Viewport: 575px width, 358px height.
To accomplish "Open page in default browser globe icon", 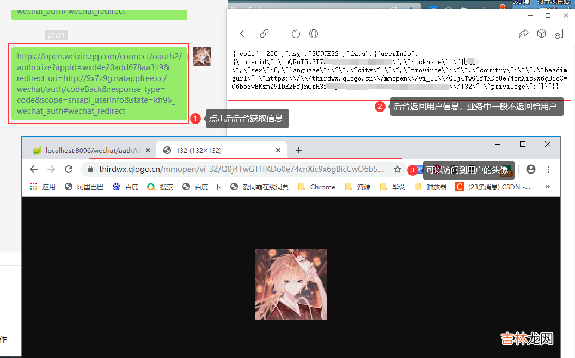I will [x=314, y=34].
